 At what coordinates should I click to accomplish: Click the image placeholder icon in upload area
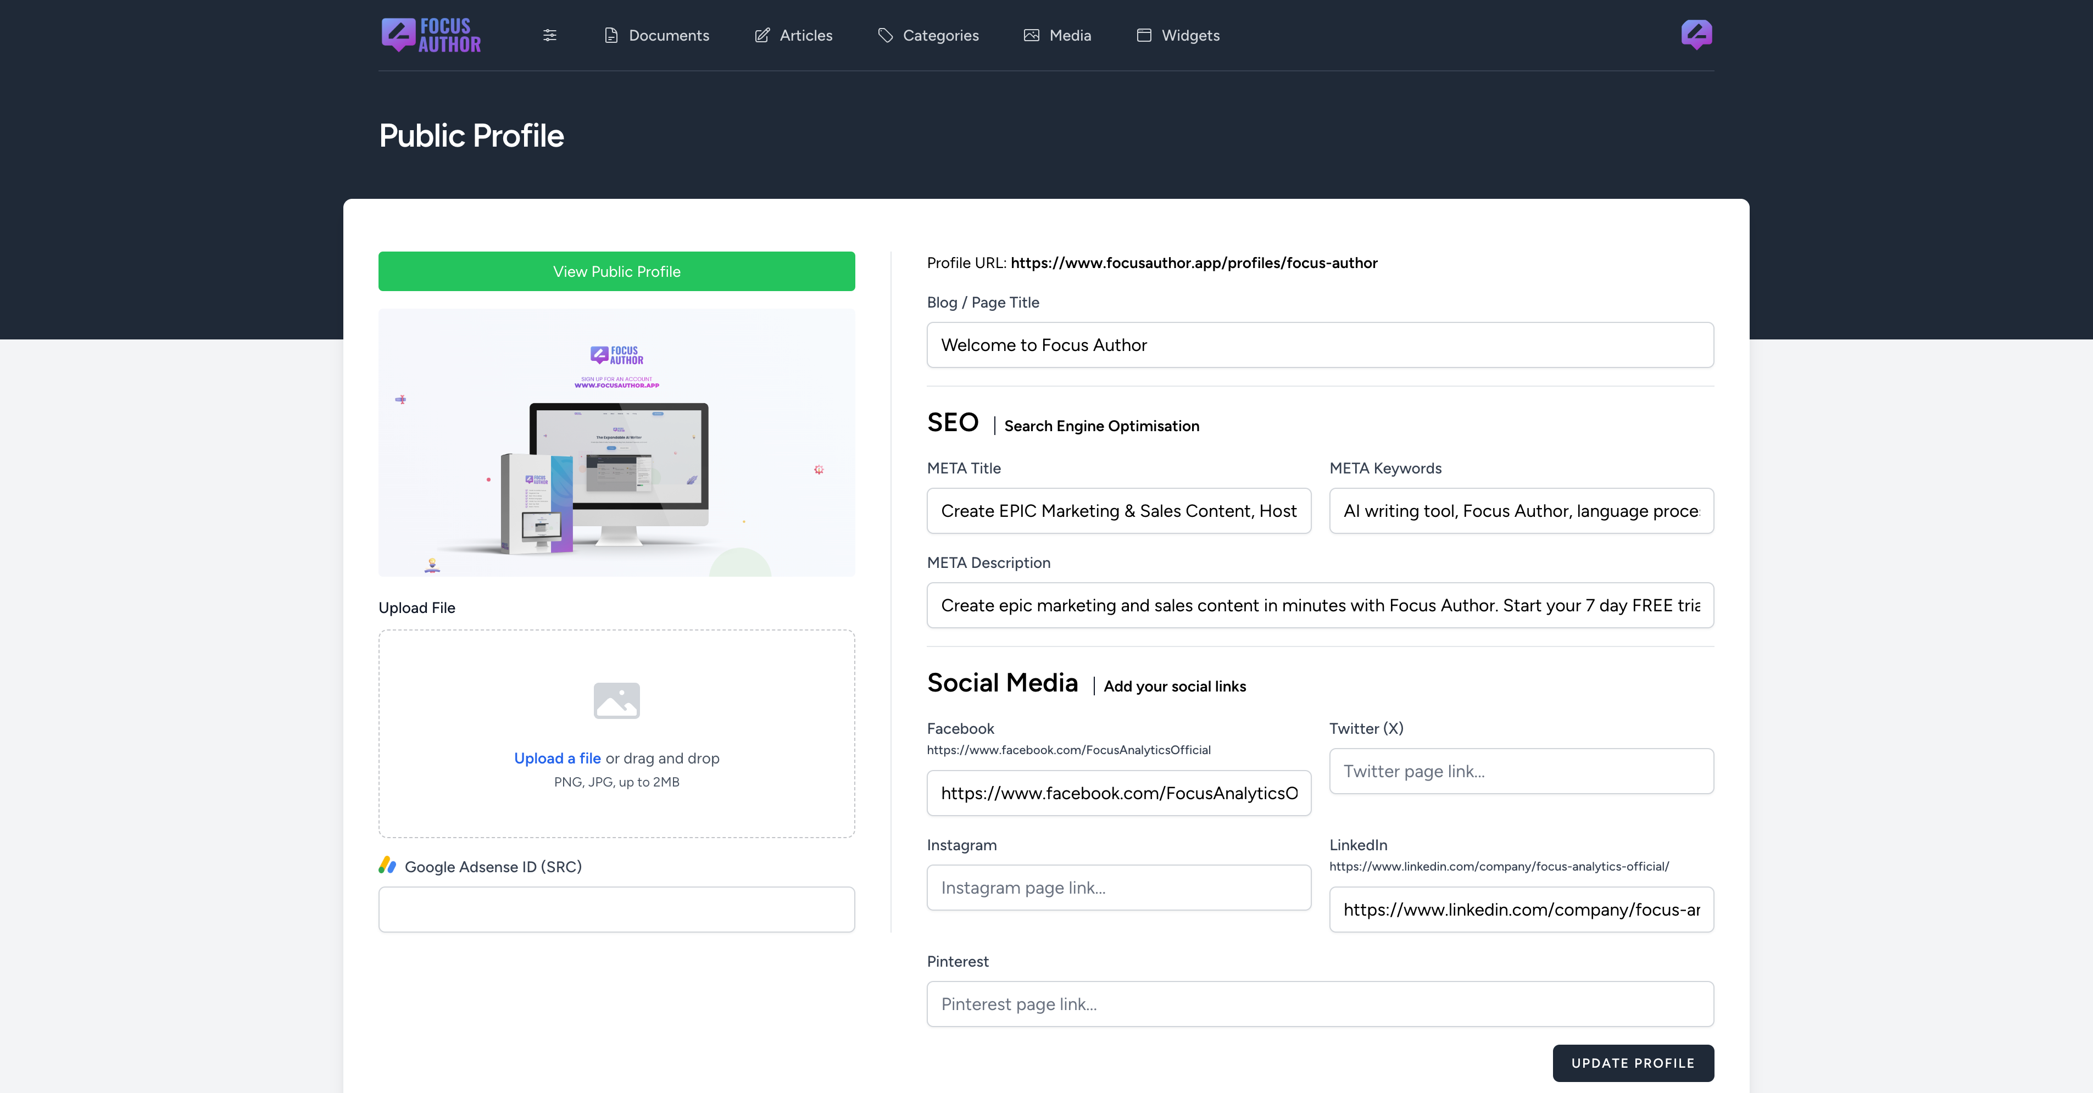point(617,700)
